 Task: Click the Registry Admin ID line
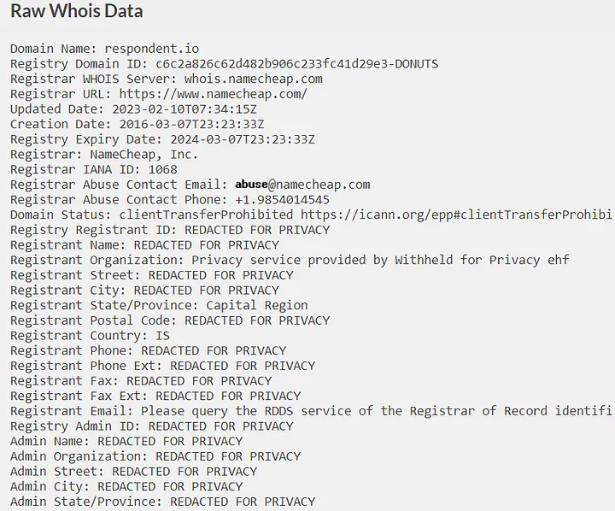(152, 426)
